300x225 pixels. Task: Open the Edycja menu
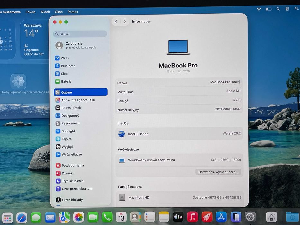(31, 12)
